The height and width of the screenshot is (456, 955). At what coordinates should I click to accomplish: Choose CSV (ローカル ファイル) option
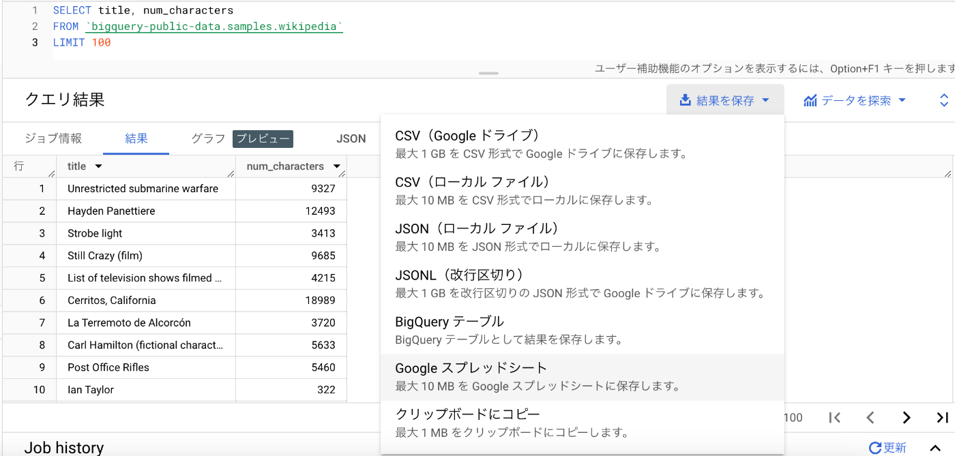(582, 191)
